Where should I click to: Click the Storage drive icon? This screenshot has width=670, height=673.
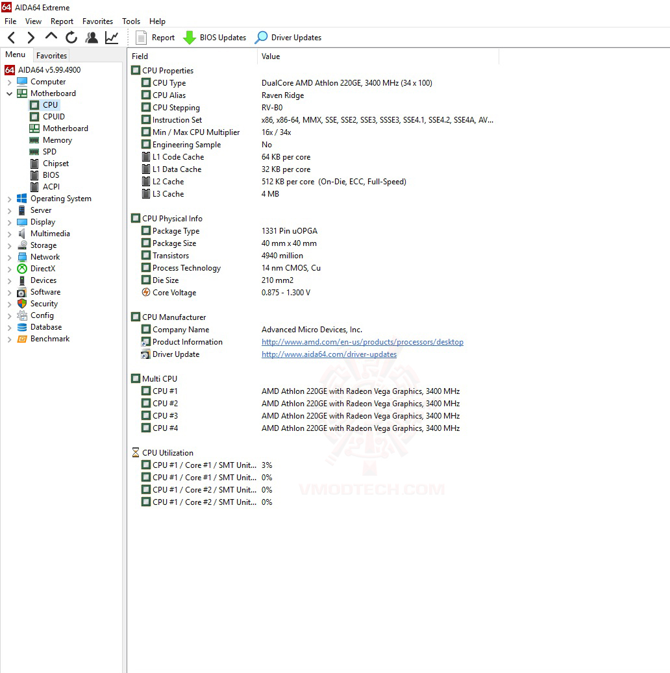[x=22, y=245]
